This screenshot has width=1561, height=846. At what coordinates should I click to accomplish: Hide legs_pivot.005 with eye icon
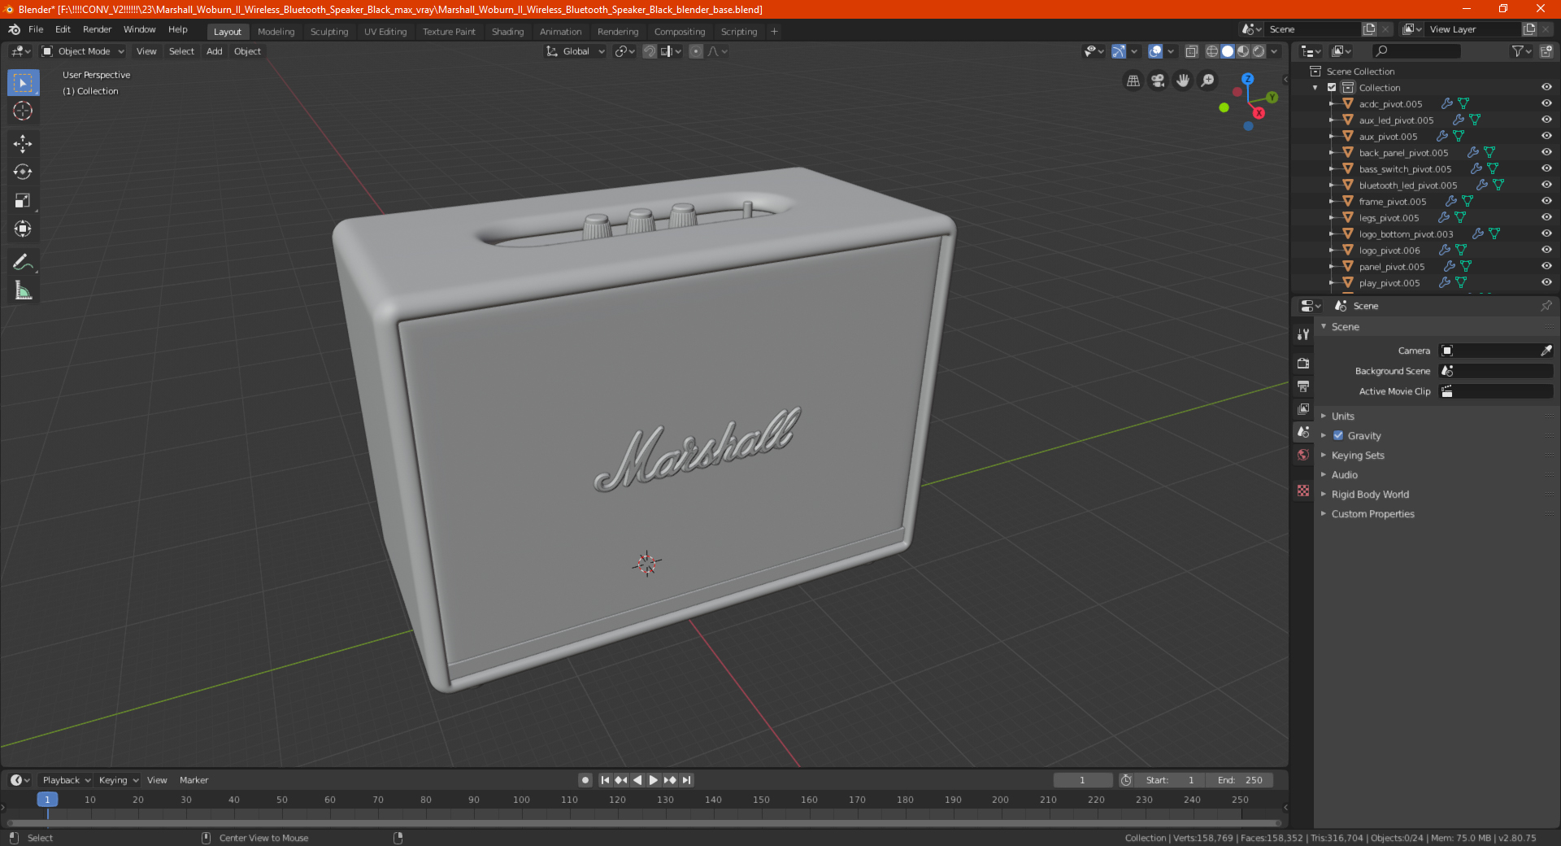(1546, 217)
